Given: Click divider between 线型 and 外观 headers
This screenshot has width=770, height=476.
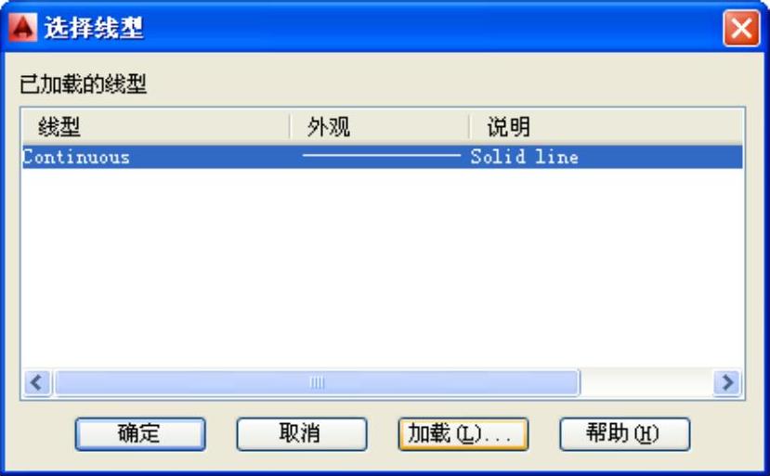Looking at the screenshot, I should [290, 126].
